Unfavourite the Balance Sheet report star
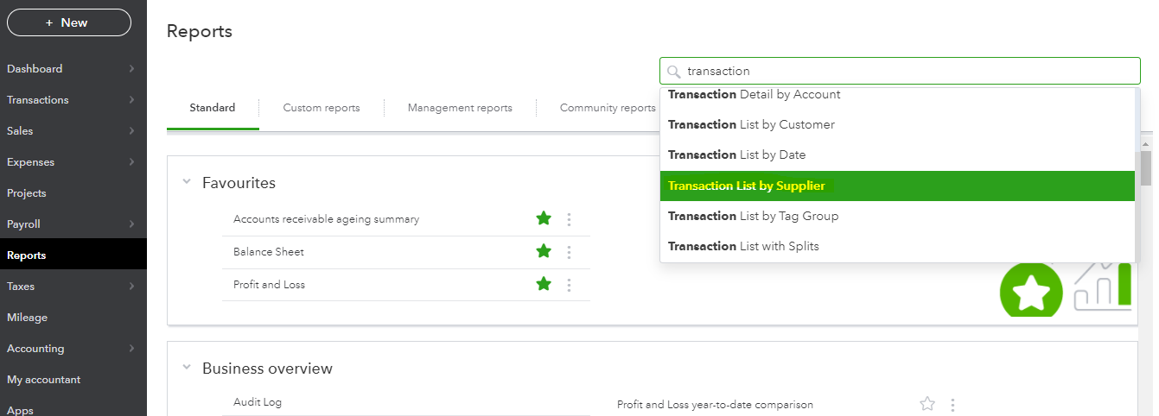The height and width of the screenshot is (416, 1159). coord(544,251)
